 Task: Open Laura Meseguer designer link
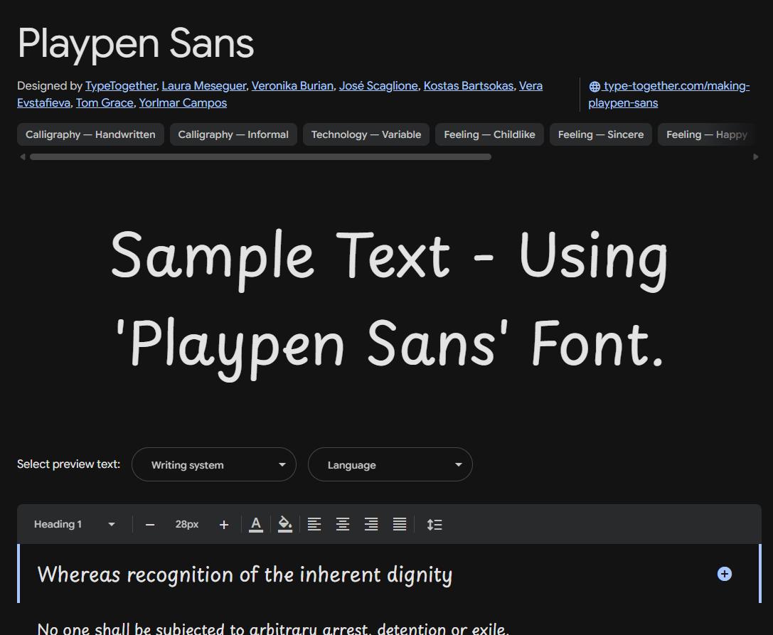tap(203, 86)
